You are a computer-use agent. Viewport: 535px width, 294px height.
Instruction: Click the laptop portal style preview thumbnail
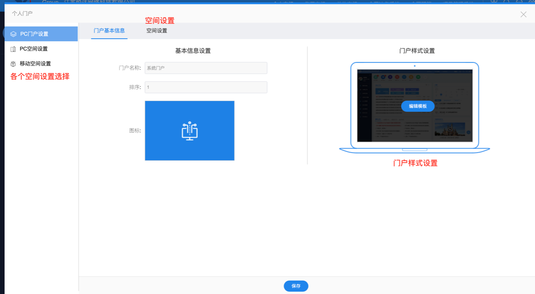[414, 104]
